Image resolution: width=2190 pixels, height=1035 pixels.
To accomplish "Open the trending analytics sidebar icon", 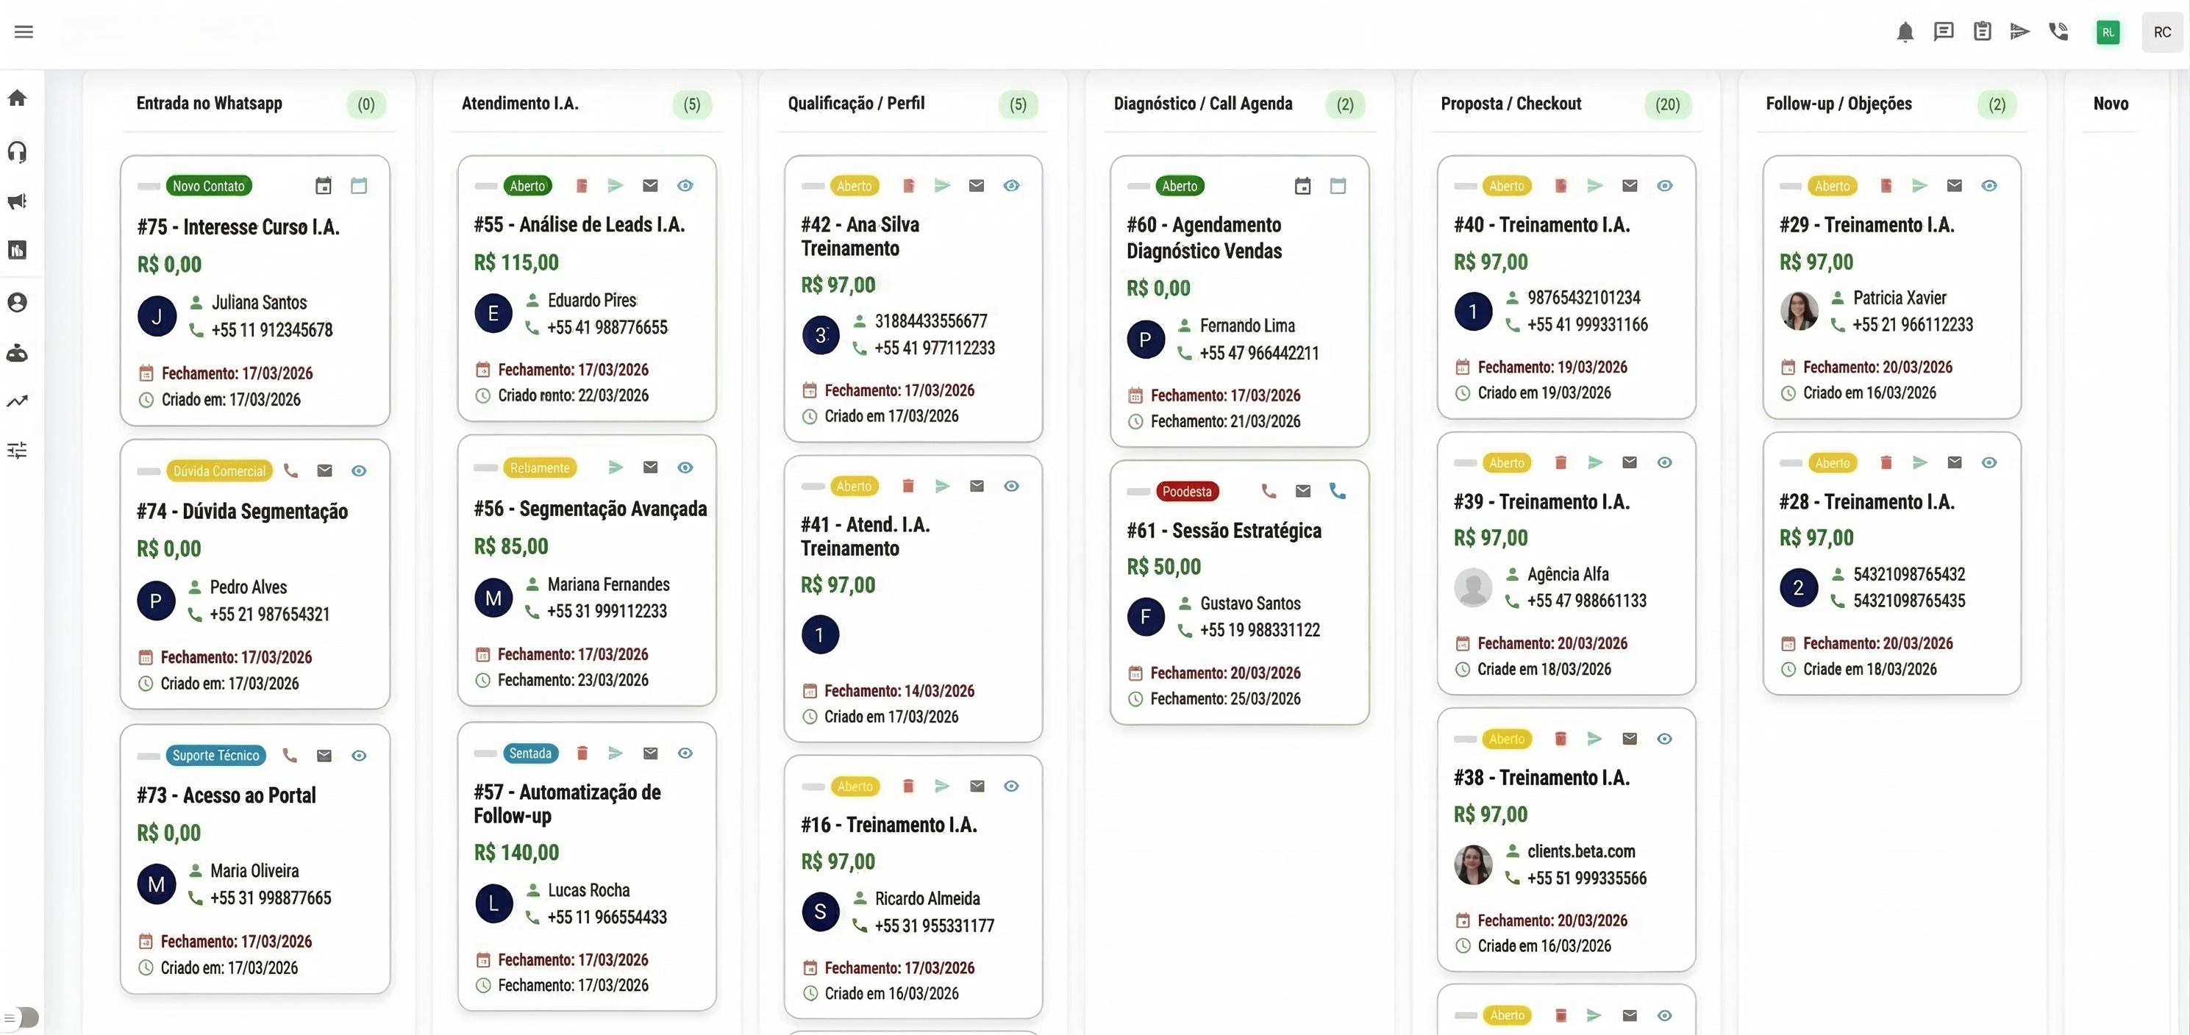I will coord(17,401).
